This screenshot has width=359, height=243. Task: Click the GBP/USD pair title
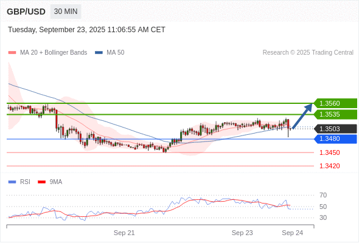point(26,12)
